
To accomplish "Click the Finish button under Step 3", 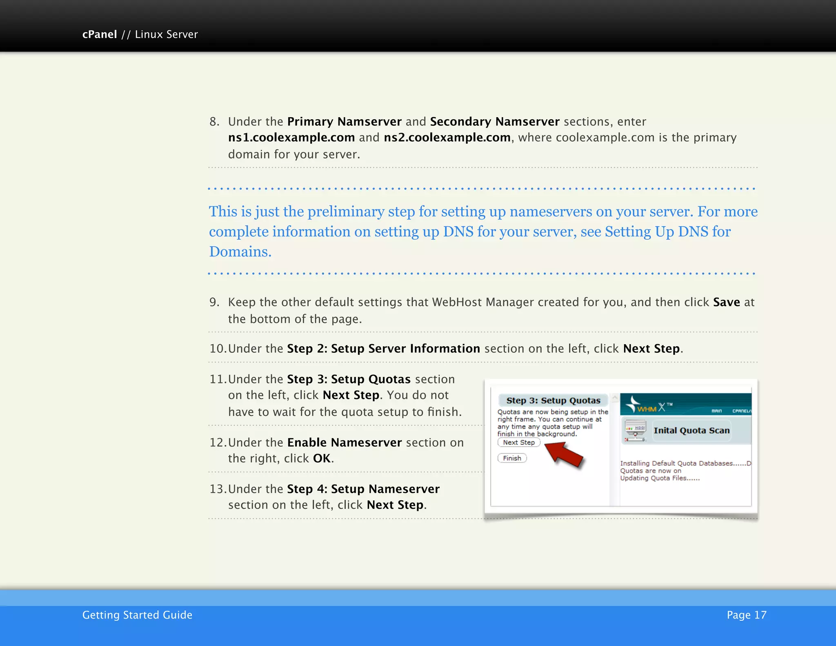I will 512,458.
